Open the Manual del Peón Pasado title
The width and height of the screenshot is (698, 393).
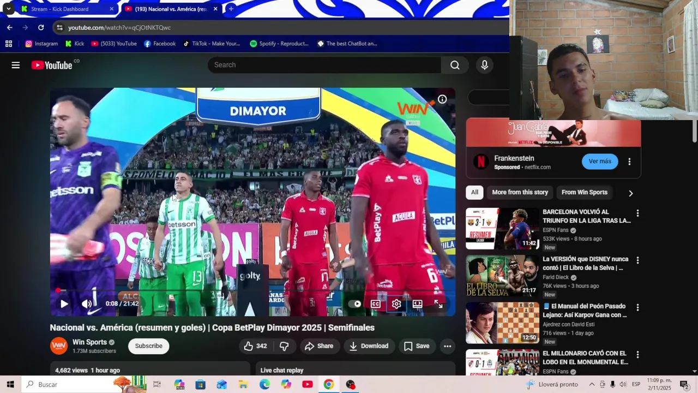(x=585, y=311)
